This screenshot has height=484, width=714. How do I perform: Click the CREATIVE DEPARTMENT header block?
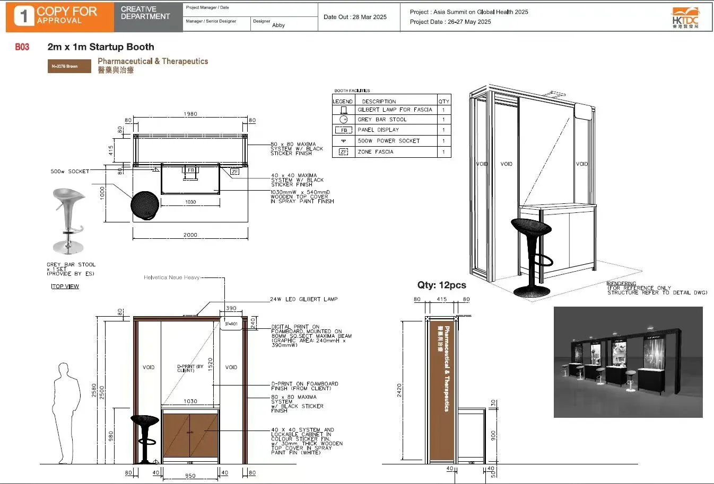tap(149, 16)
